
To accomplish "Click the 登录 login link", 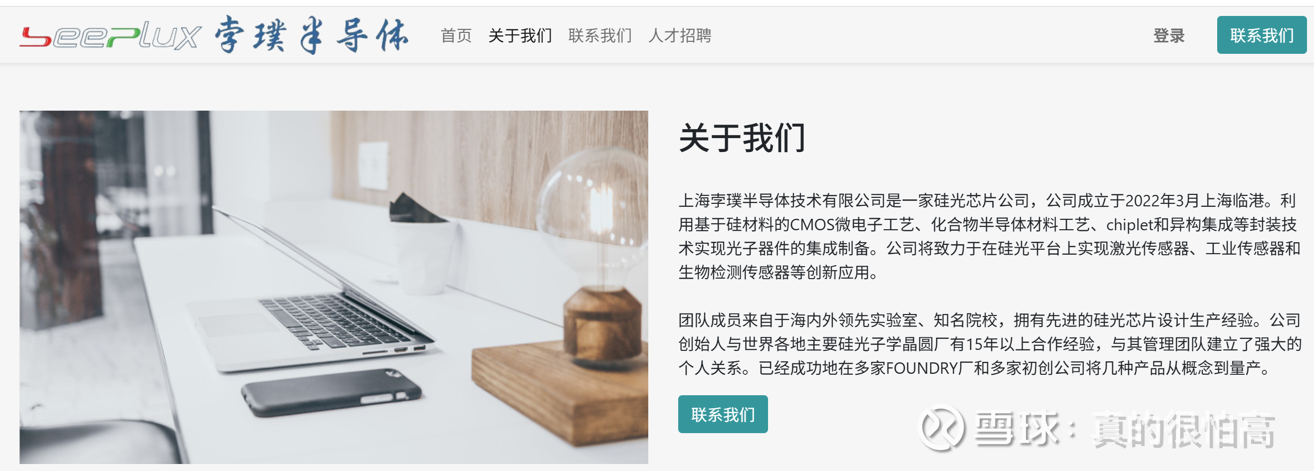I will tap(1169, 36).
